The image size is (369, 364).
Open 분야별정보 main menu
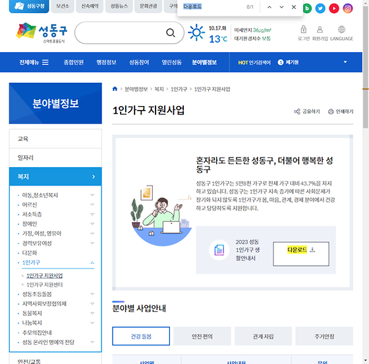(204, 63)
